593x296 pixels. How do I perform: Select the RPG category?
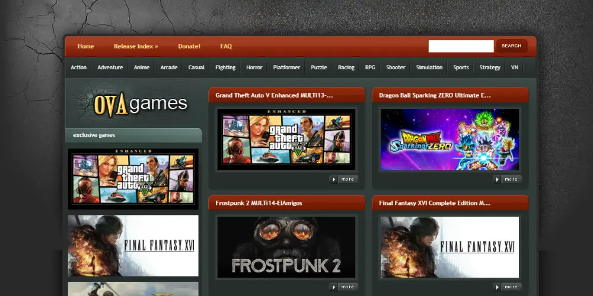370,67
